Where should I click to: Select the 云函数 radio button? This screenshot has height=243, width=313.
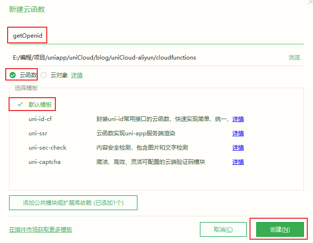(12, 75)
